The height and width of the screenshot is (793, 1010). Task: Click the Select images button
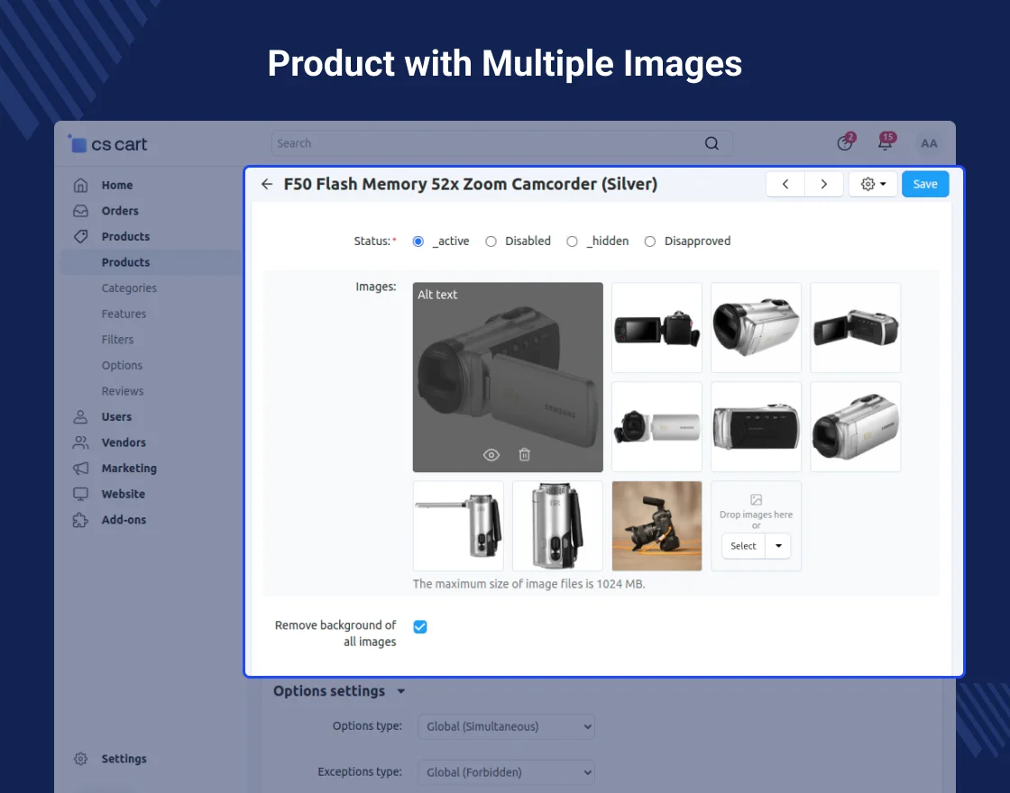[744, 546]
